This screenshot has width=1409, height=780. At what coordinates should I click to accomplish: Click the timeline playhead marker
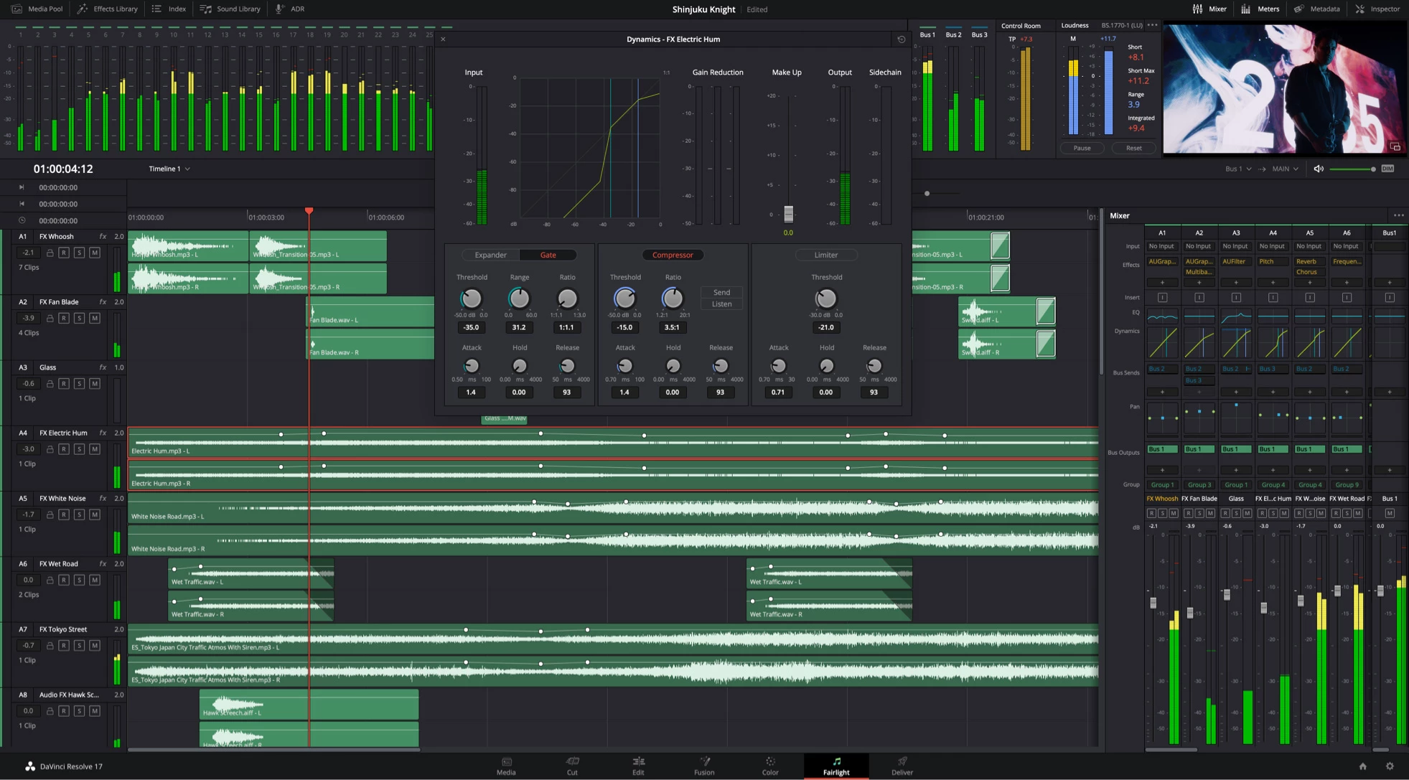tap(309, 210)
